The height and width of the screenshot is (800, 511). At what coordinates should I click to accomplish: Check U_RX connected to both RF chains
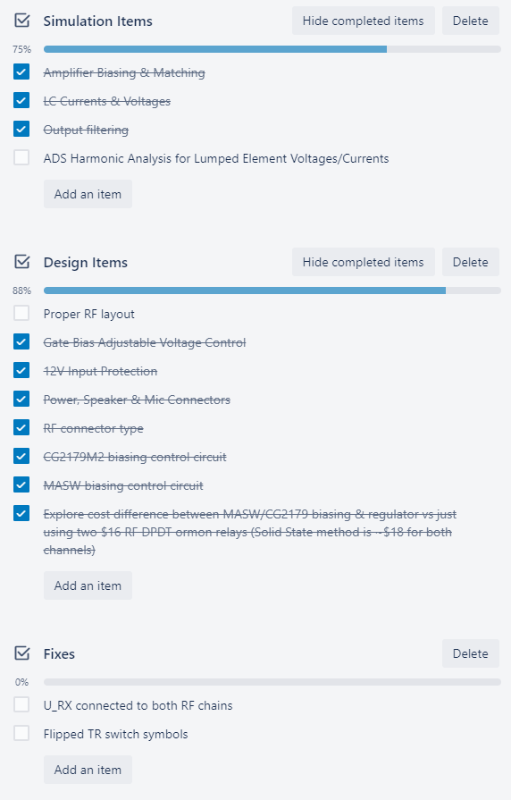(21, 704)
